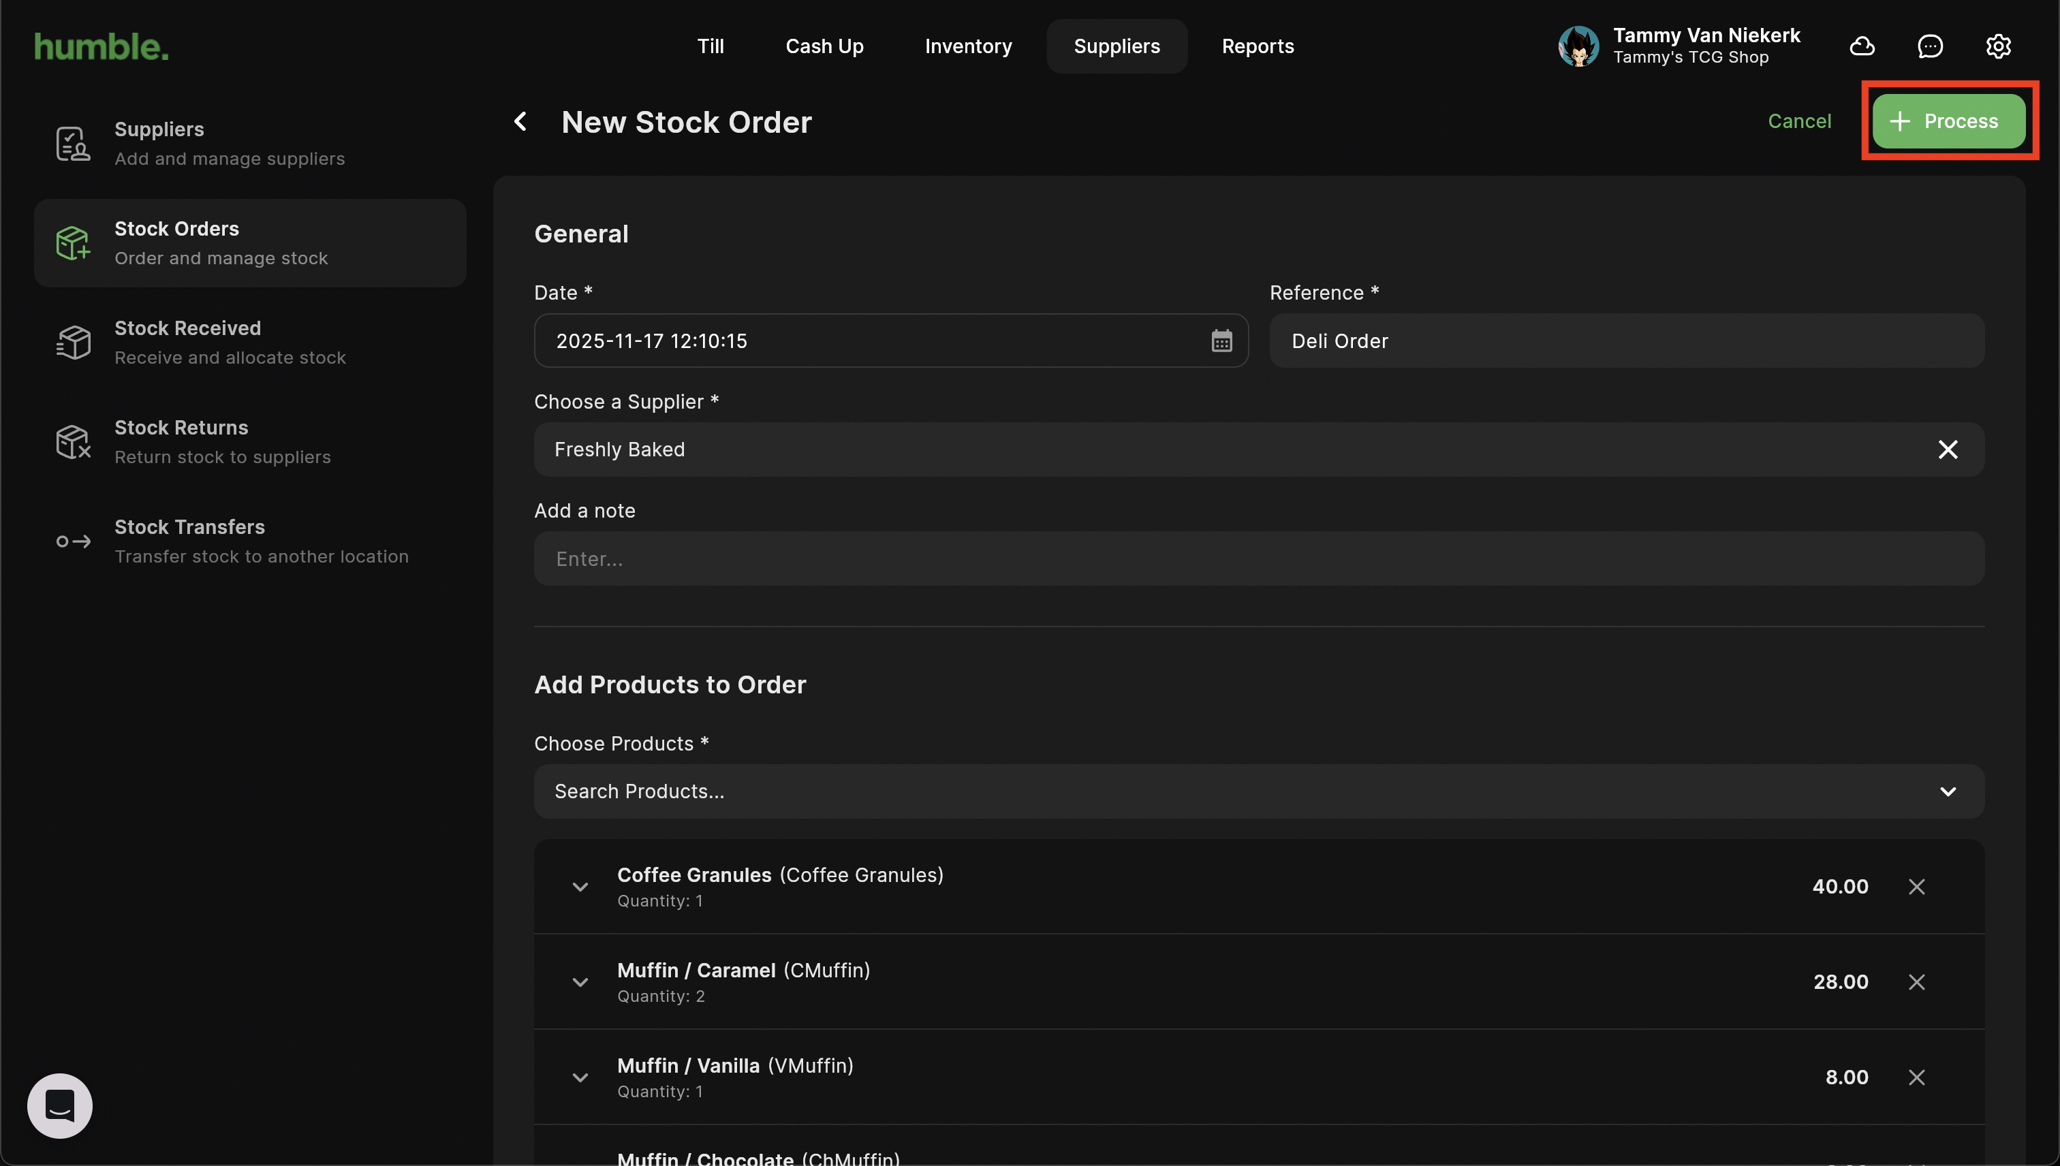Expand the Muffin / Caramel row
The height and width of the screenshot is (1166, 2060).
point(580,982)
